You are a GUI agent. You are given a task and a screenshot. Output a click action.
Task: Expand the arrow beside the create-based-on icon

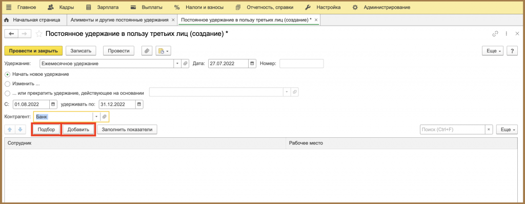(168, 51)
